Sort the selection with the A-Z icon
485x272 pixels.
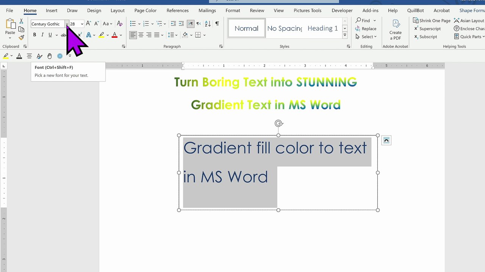(x=208, y=24)
